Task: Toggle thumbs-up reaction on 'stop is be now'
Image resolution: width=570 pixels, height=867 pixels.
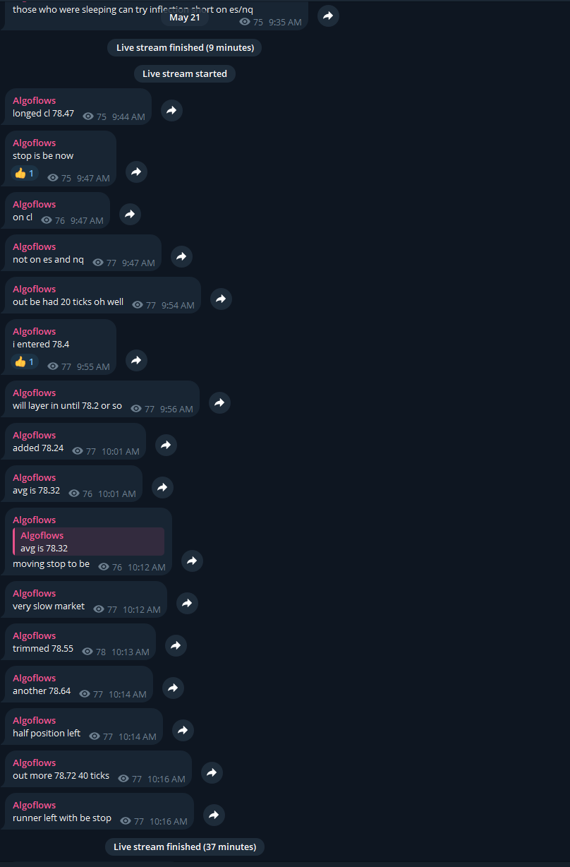Action: click(24, 174)
